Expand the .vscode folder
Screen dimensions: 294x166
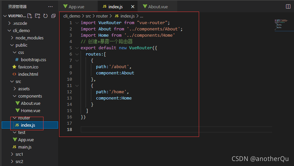tap(9, 23)
